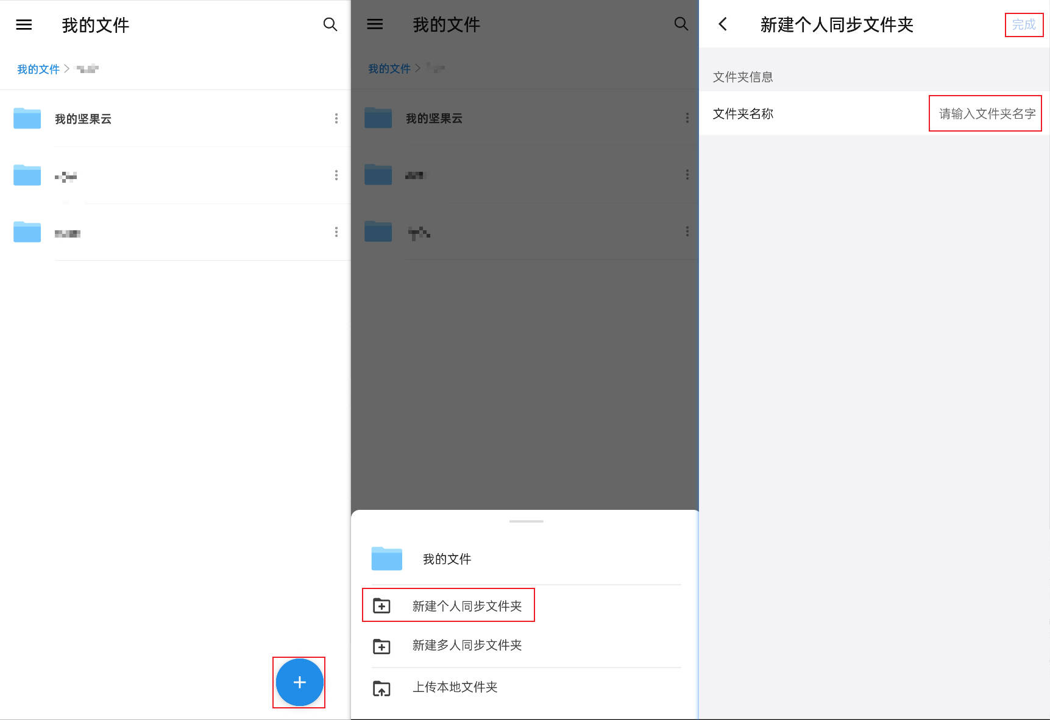Open hamburger menu in left panel
Screen dimensions: 1050x720
pyautogui.click(x=24, y=25)
